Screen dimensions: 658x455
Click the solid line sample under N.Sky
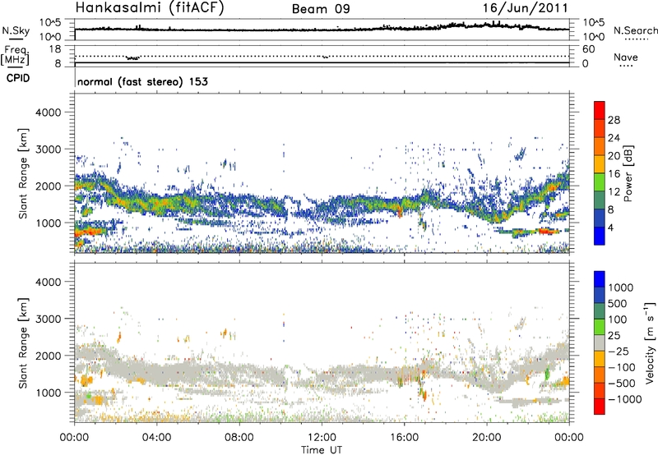[16, 39]
